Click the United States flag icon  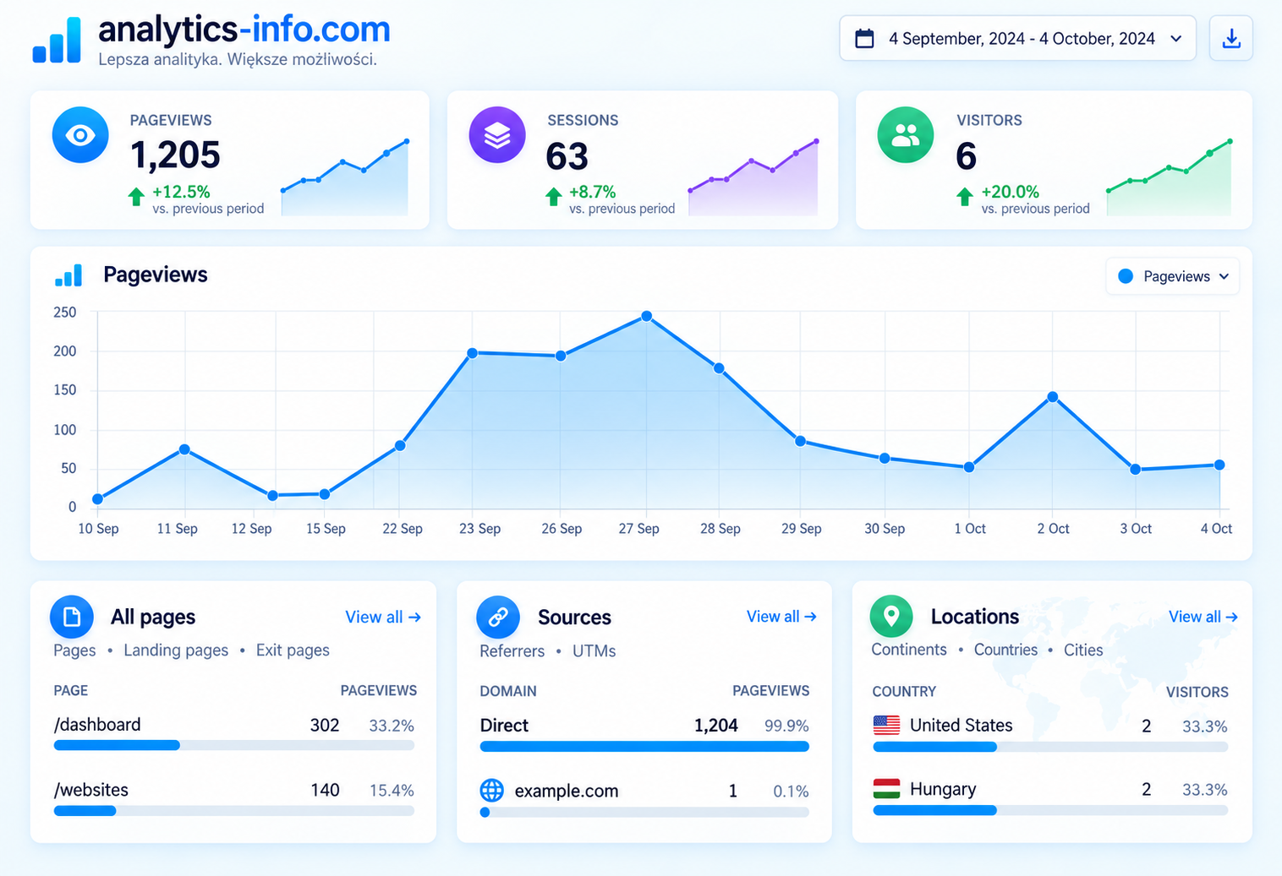[x=886, y=725]
